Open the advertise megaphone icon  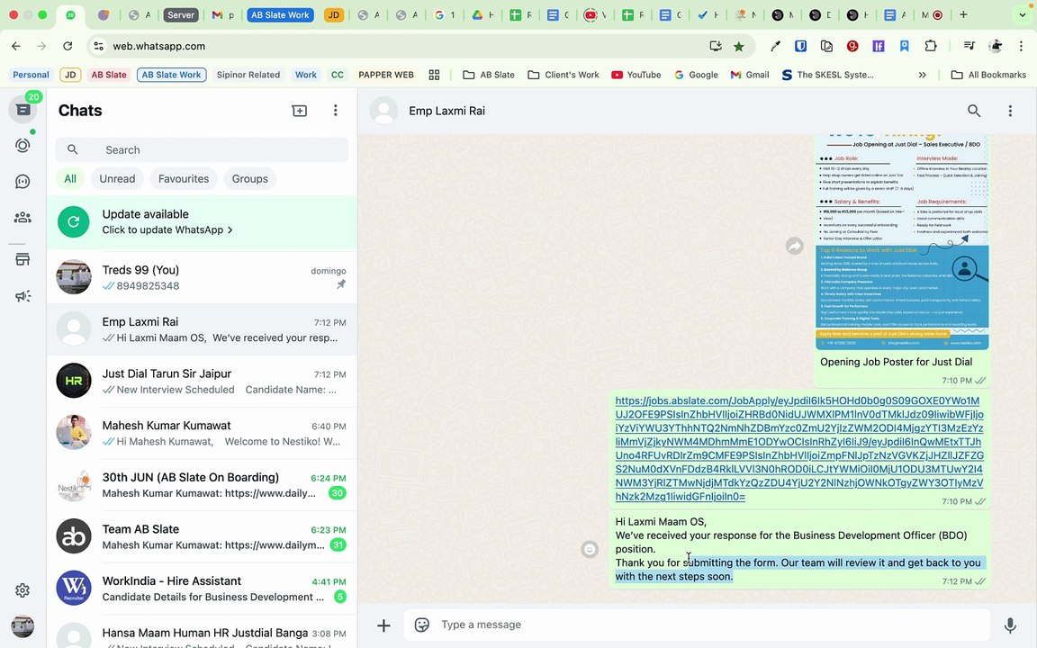pos(23,296)
